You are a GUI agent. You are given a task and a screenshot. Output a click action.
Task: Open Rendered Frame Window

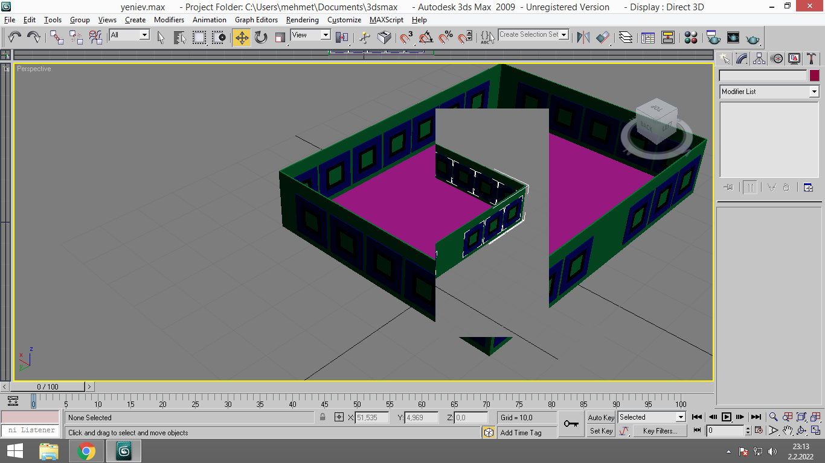click(733, 37)
